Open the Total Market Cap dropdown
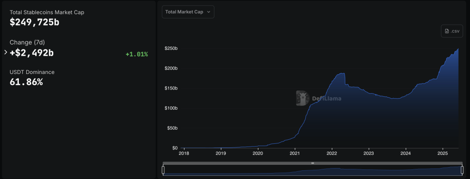Image resolution: width=470 pixels, height=179 pixels. click(188, 12)
